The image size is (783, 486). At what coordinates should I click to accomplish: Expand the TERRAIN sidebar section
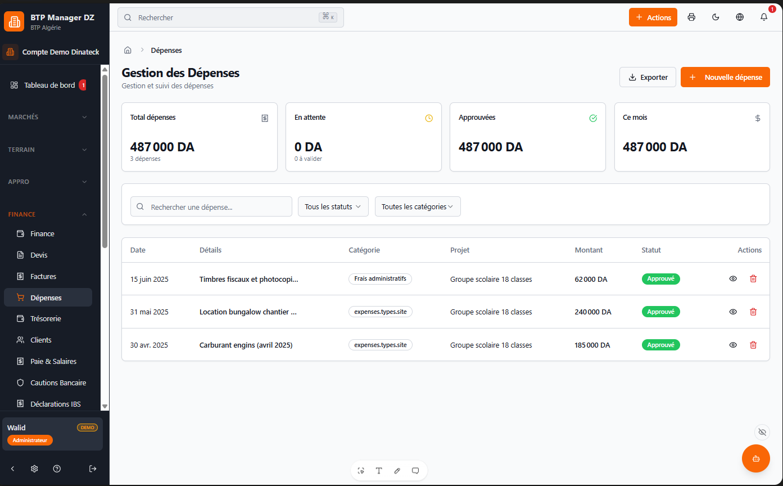click(x=48, y=150)
